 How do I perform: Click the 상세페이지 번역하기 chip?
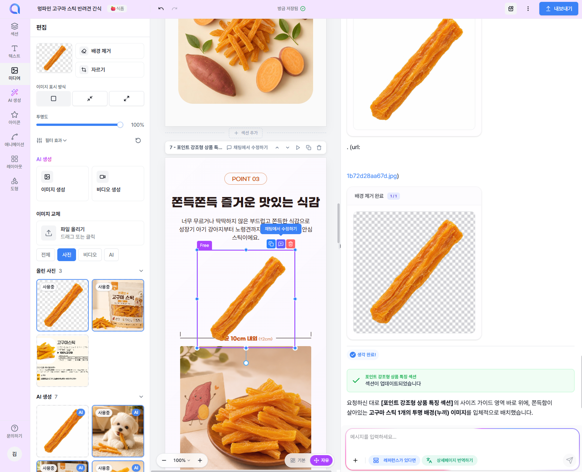[450, 460]
